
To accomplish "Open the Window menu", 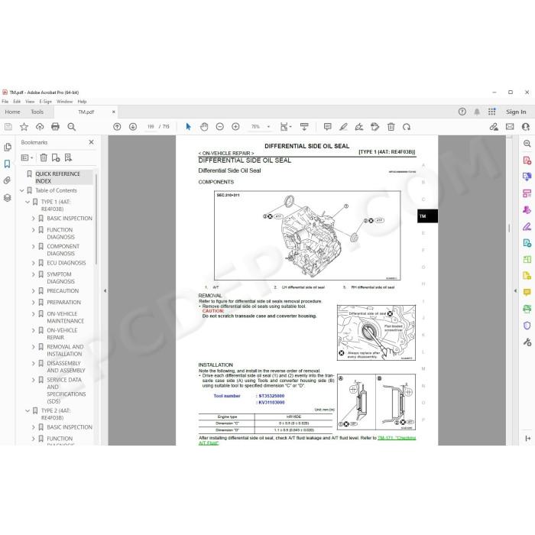I will coord(64,102).
